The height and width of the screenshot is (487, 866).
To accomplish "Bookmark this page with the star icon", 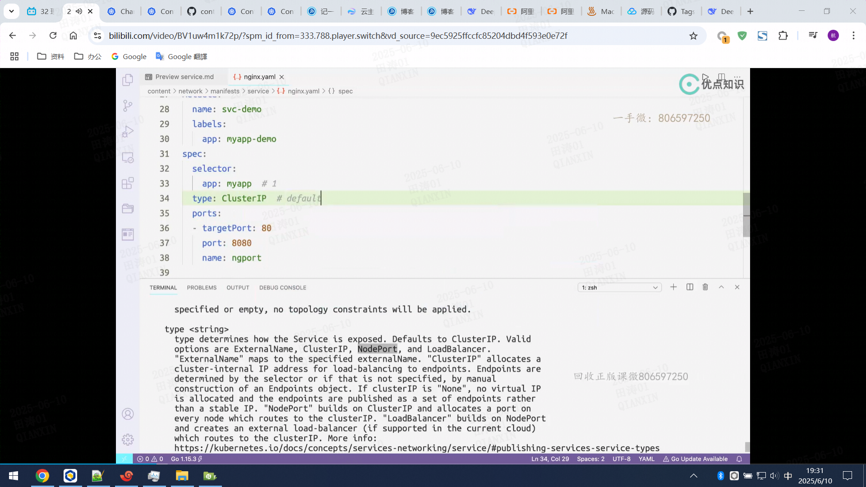I will [x=693, y=36].
